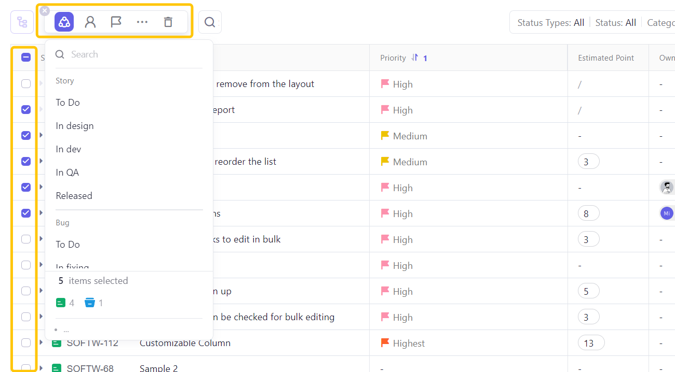Click the bulk priority flag icon
The width and height of the screenshot is (675, 372).
click(x=116, y=22)
